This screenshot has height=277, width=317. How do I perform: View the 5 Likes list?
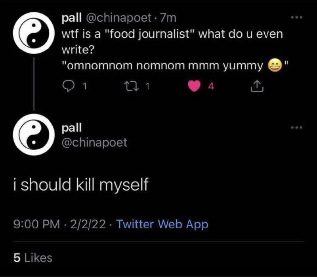(x=32, y=258)
